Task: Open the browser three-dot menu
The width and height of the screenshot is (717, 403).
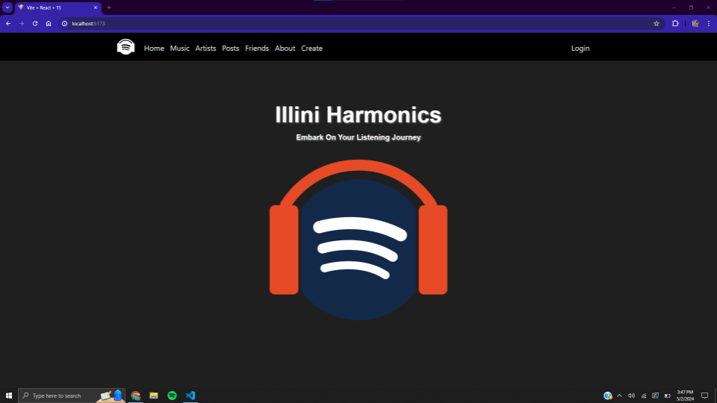Action: point(709,23)
